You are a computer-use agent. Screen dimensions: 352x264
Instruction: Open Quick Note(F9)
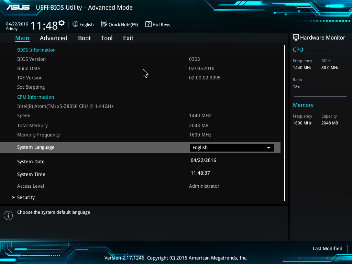tap(120, 24)
